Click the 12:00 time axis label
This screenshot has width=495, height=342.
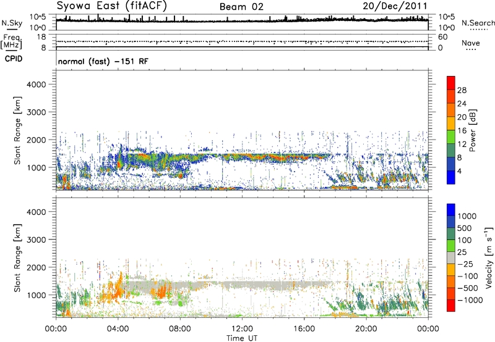[x=242, y=329]
